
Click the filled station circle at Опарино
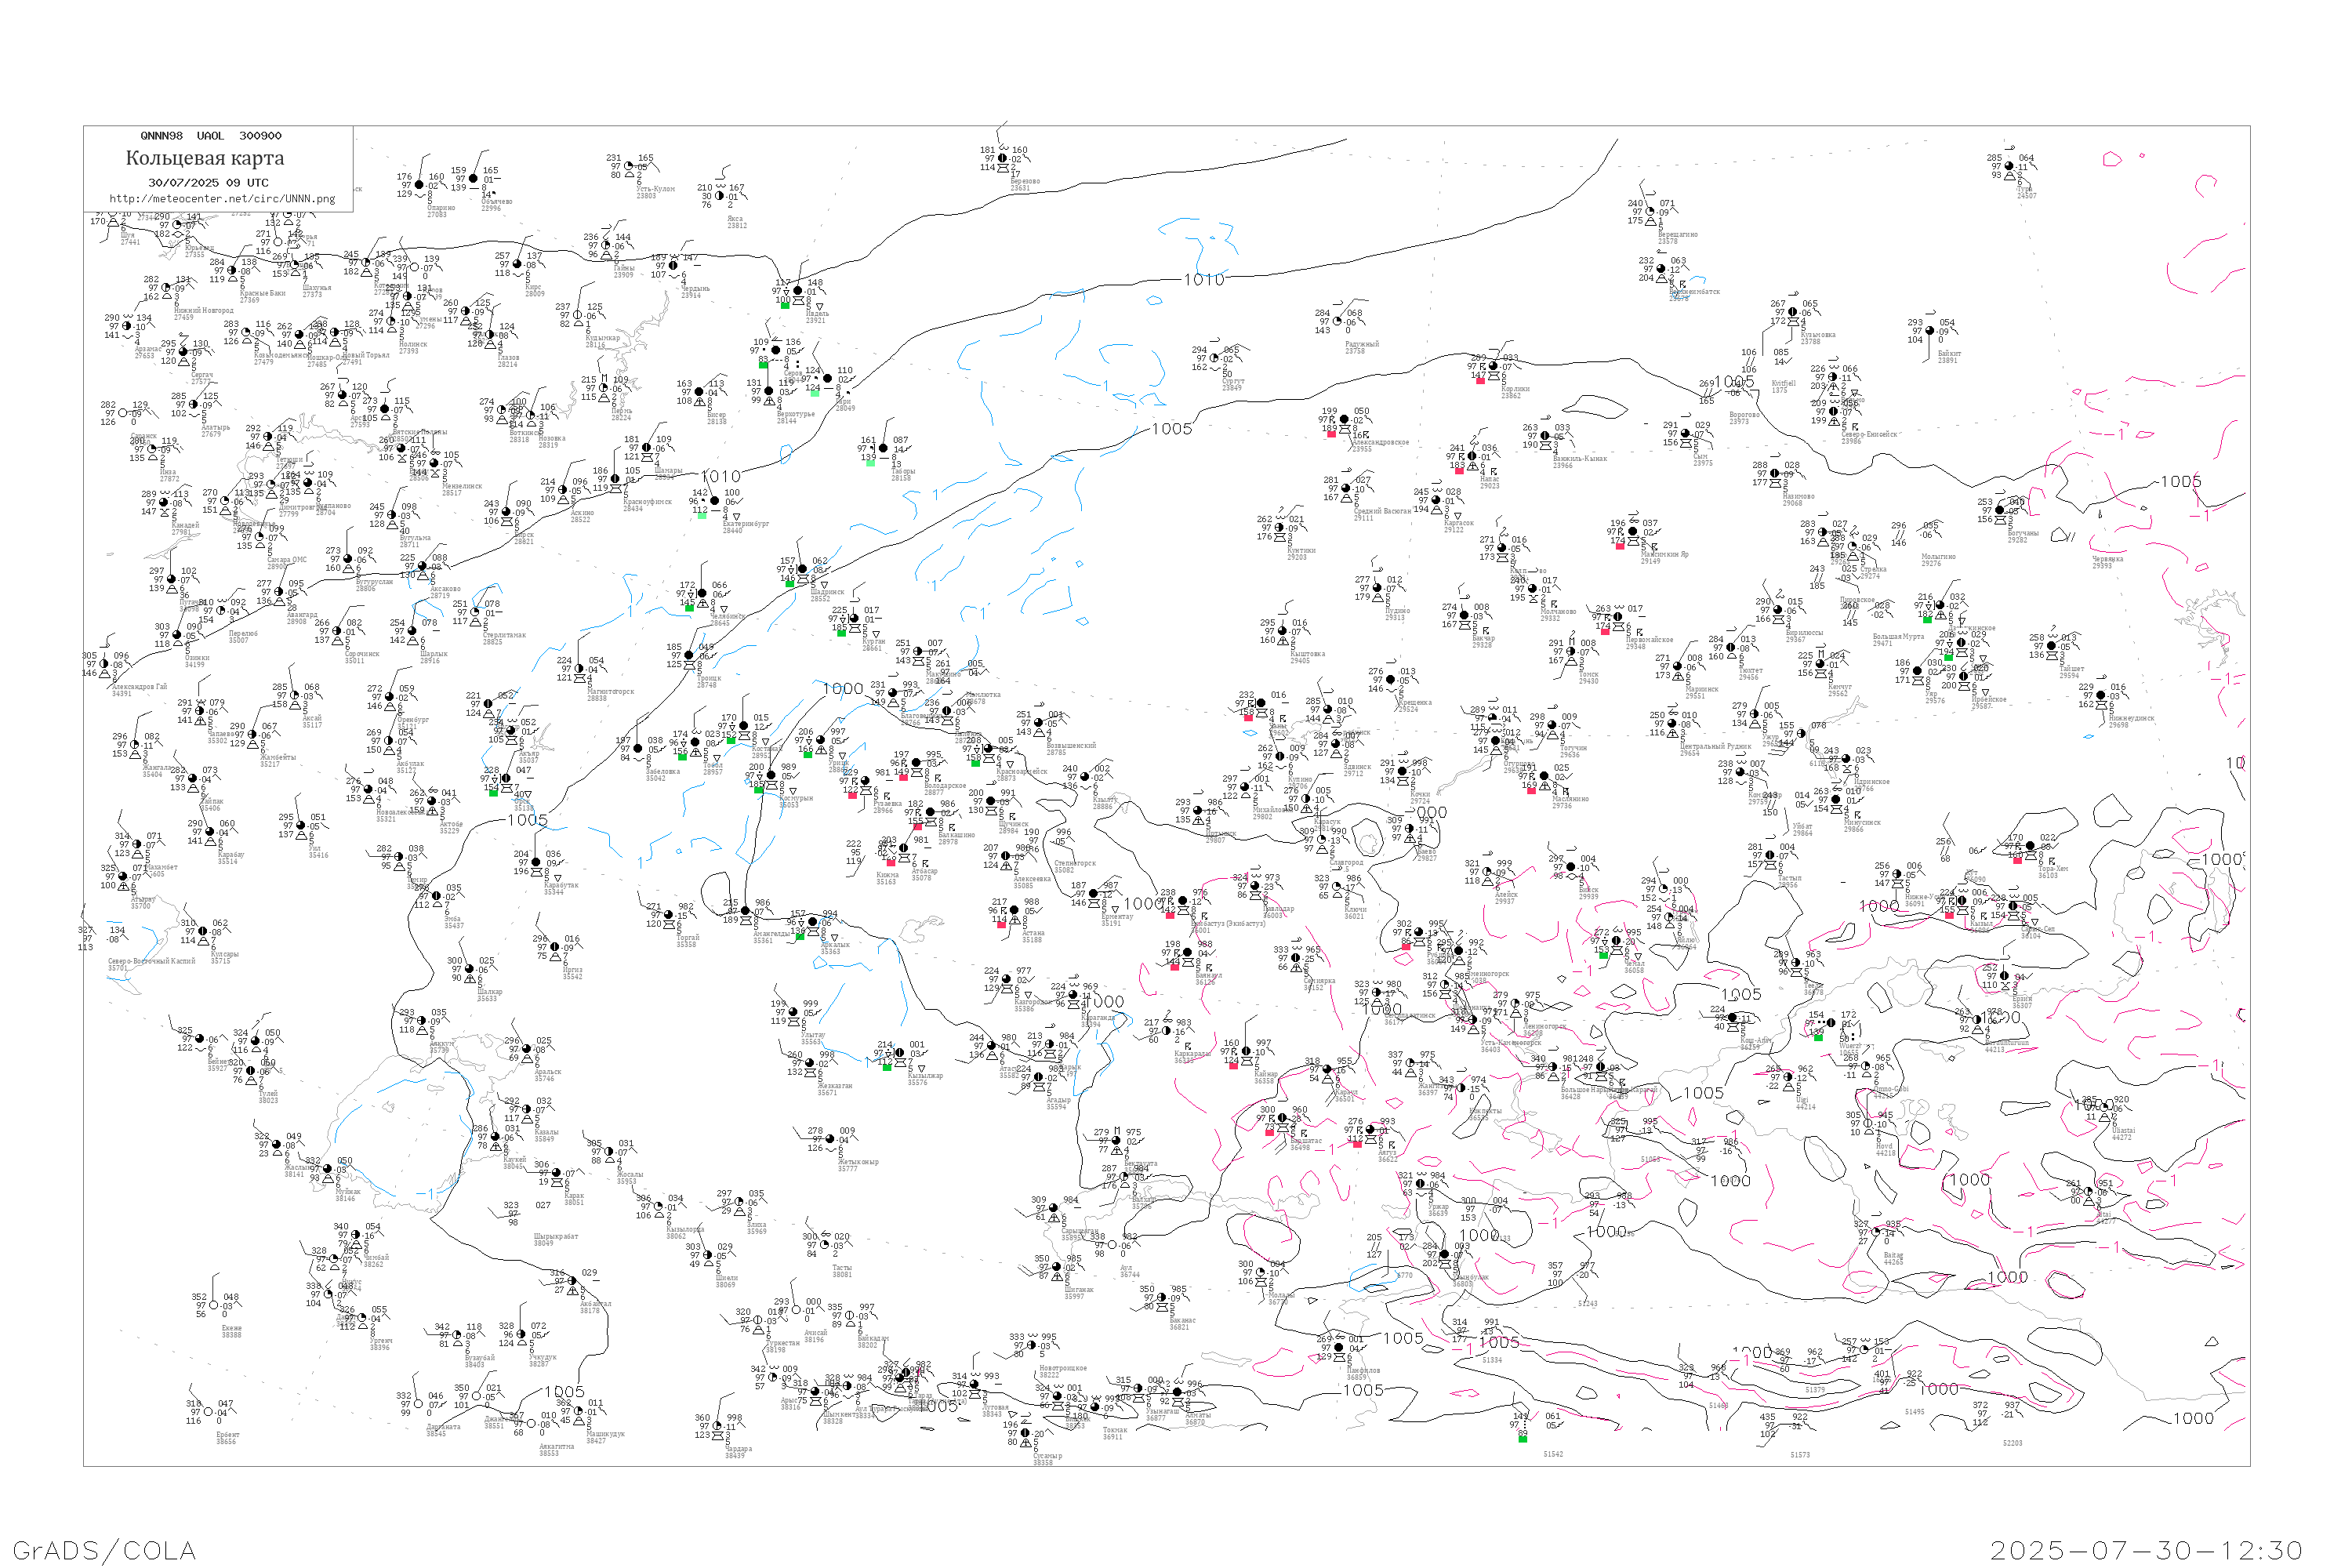(x=419, y=185)
